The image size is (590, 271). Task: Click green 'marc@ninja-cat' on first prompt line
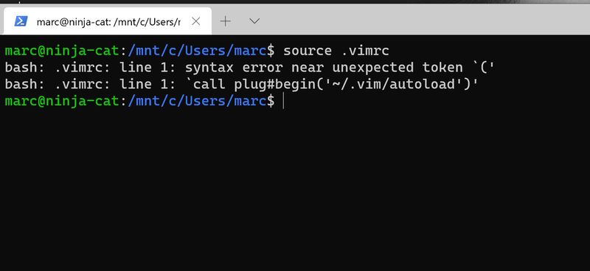click(62, 51)
